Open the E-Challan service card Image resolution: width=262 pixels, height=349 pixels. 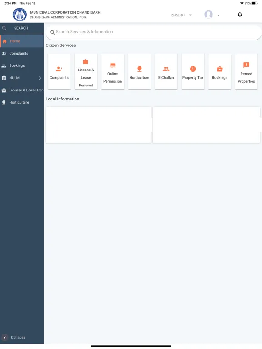pyautogui.click(x=166, y=71)
